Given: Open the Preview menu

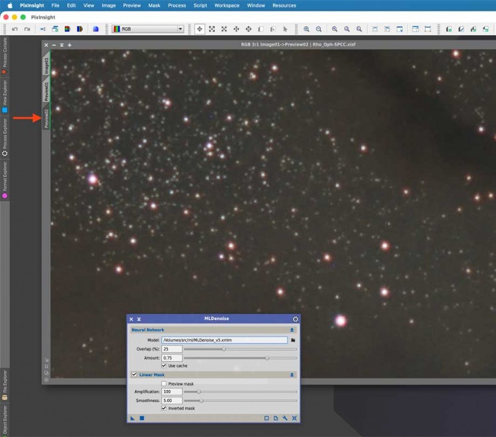Looking at the screenshot, I should click(132, 5).
